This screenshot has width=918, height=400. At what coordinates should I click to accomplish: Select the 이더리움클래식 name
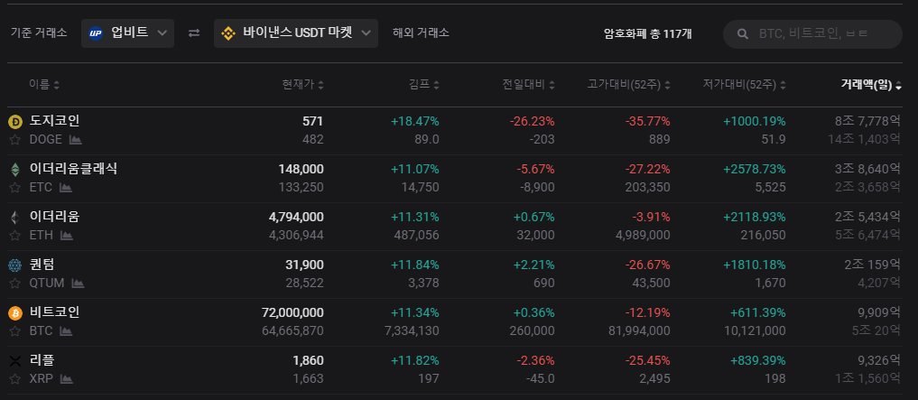click(73, 169)
